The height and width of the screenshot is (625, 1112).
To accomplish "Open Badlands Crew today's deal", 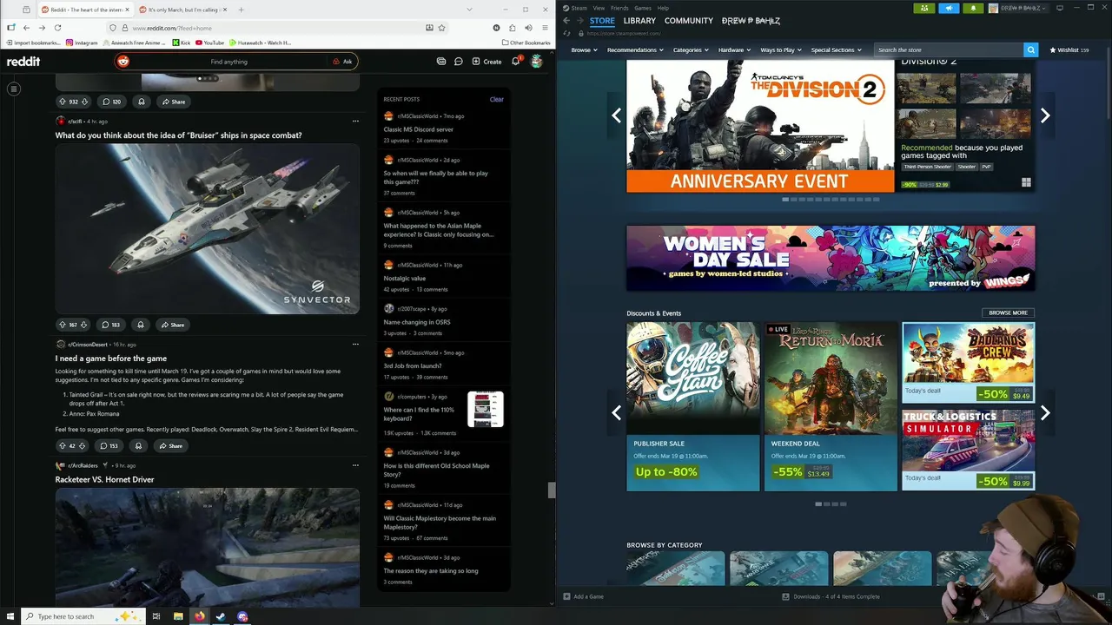I will point(968,362).
